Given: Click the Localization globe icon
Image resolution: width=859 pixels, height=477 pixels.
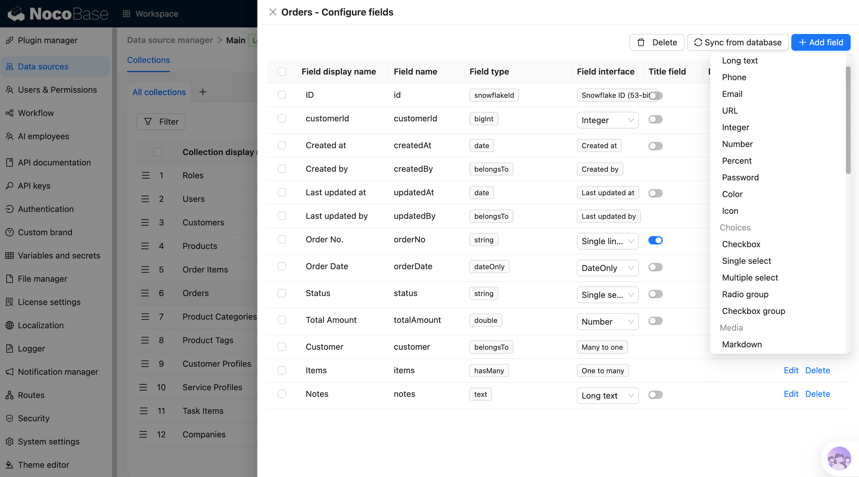Looking at the screenshot, I should coord(10,325).
